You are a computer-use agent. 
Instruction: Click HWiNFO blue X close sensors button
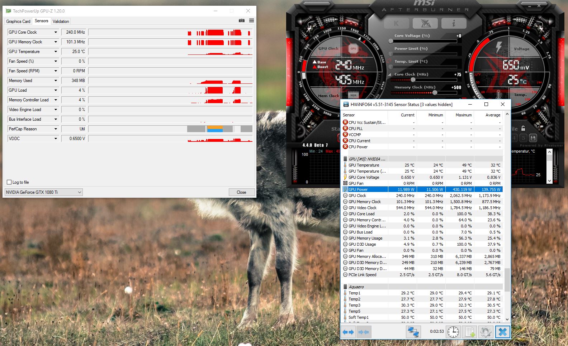[x=503, y=332]
